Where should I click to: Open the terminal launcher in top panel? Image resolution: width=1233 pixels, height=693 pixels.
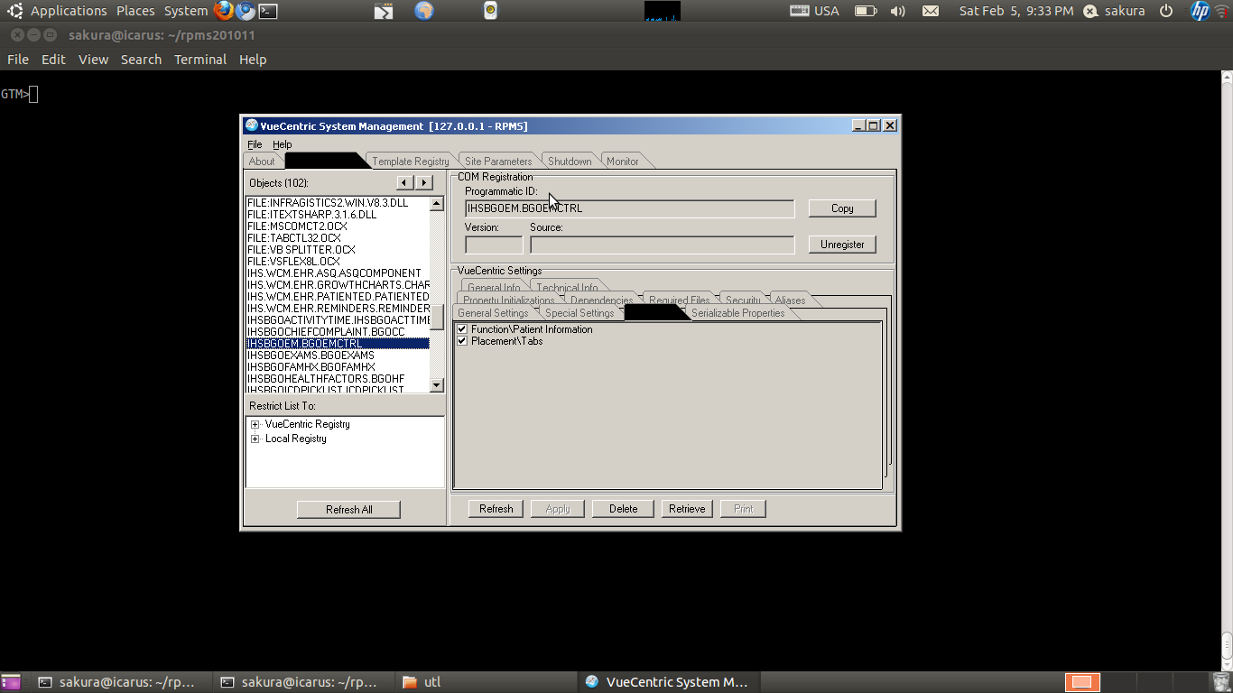268,11
